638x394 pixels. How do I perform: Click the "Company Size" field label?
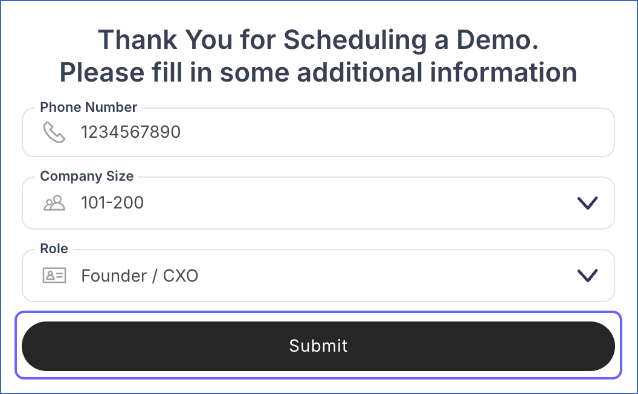click(87, 176)
